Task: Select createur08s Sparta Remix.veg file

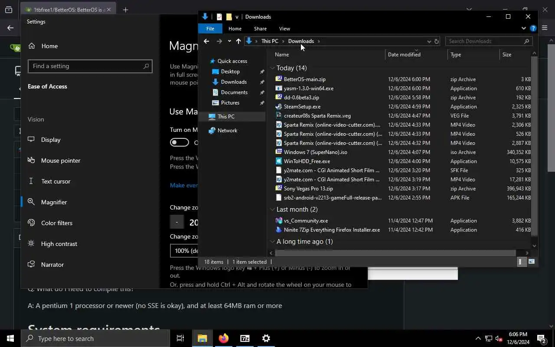Action: tap(317, 116)
